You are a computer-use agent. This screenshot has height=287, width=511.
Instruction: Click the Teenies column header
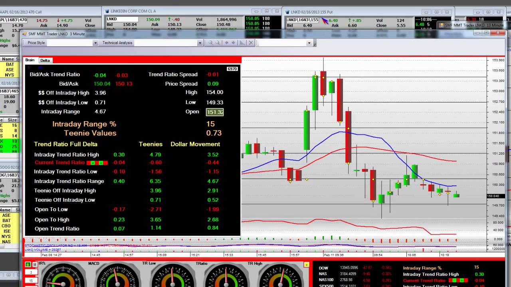click(151, 144)
